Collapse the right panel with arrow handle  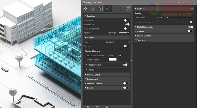click(132, 61)
